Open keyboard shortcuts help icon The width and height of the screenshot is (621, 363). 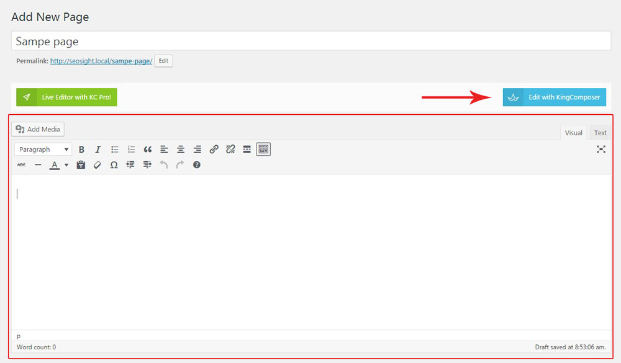point(197,165)
